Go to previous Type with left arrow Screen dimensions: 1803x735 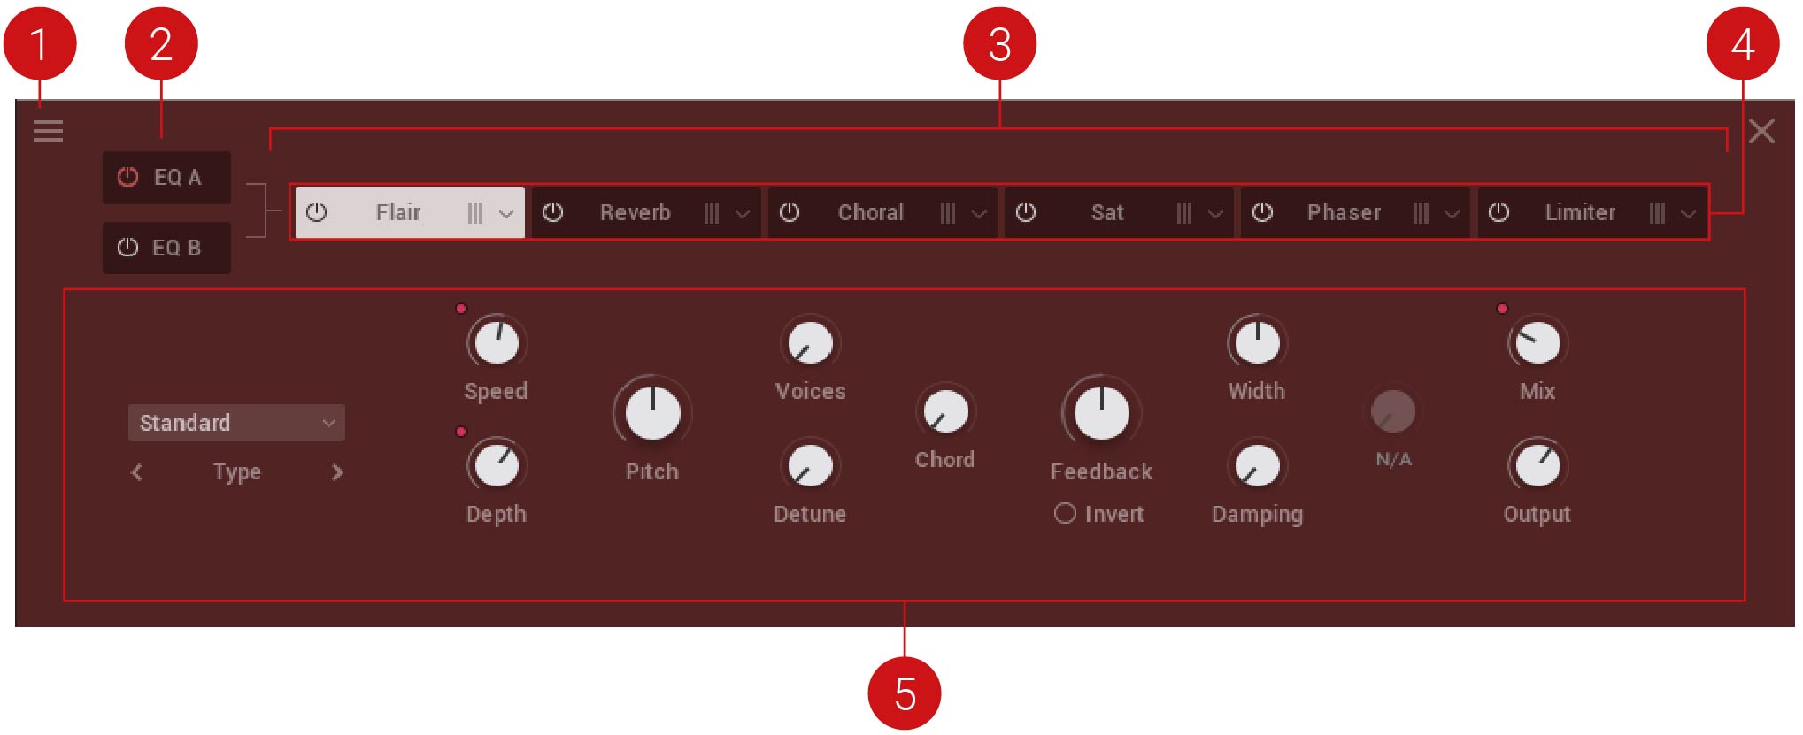tap(136, 472)
